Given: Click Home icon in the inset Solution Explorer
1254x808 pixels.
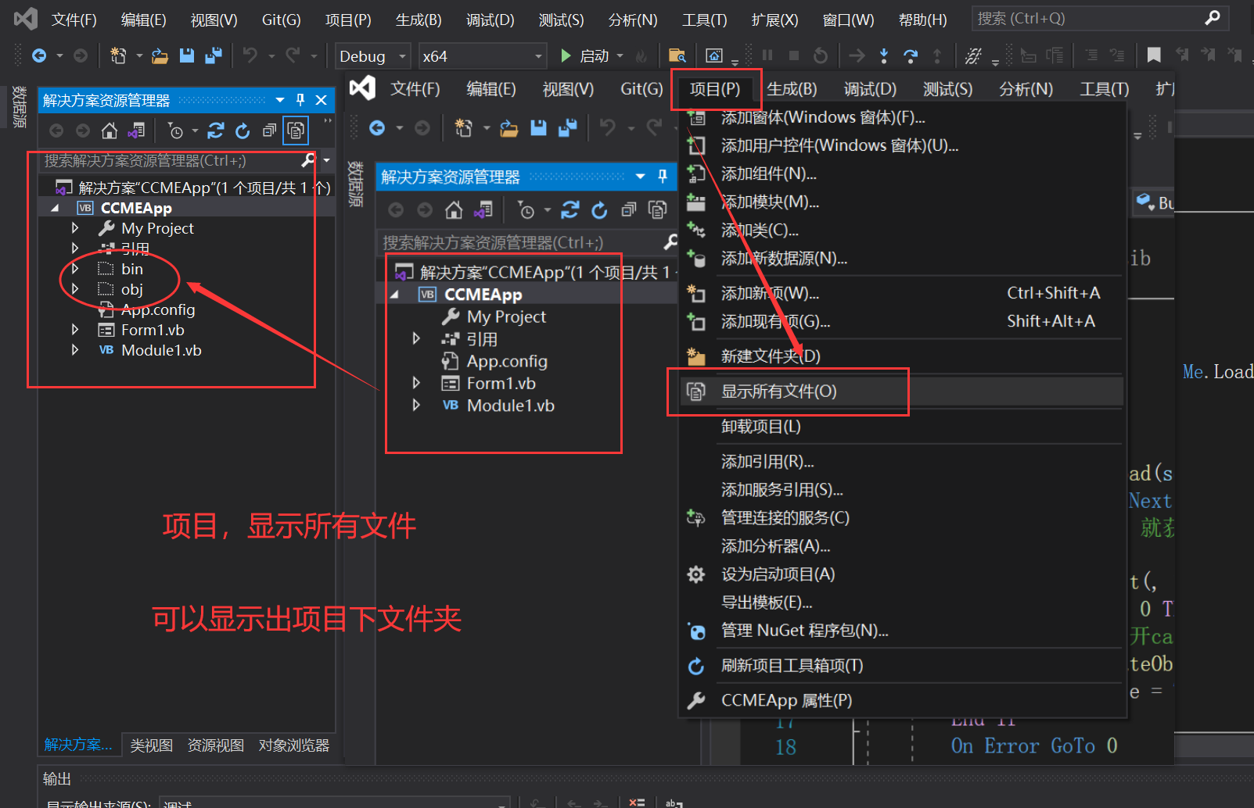Looking at the screenshot, I should [454, 209].
